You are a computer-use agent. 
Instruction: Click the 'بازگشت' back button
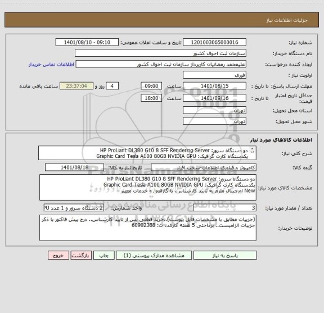81,255
